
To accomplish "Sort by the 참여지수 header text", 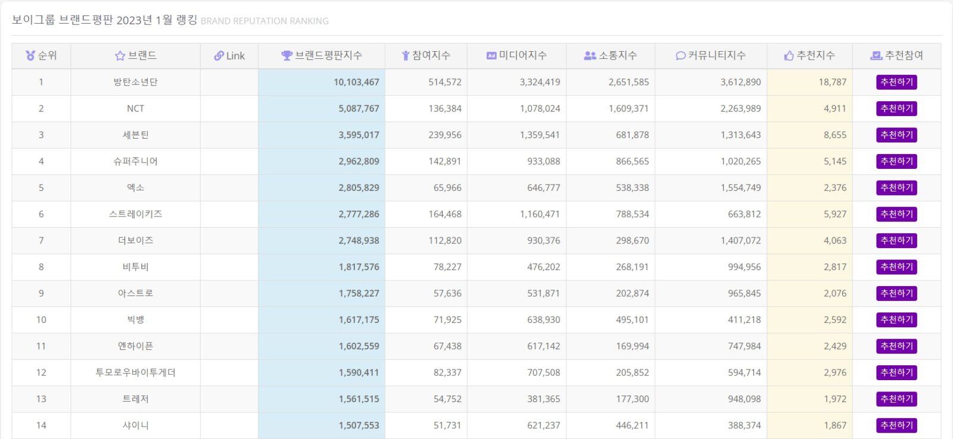I will pos(431,55).
